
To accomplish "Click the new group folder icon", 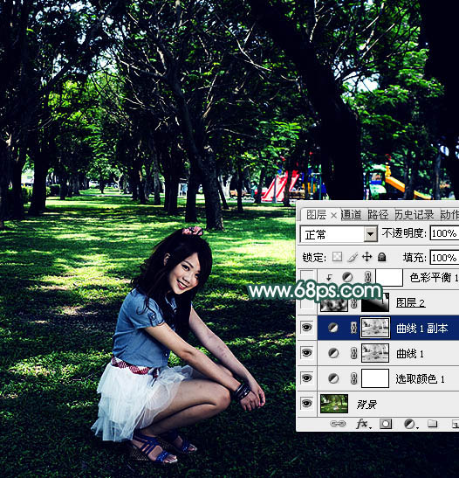I will click(432, 424).
